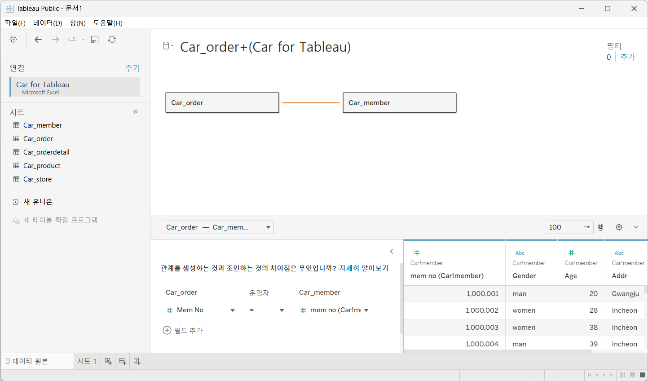Click cell value 1,000,003
The height and width of the screenshot is (381, 648).
482,328
